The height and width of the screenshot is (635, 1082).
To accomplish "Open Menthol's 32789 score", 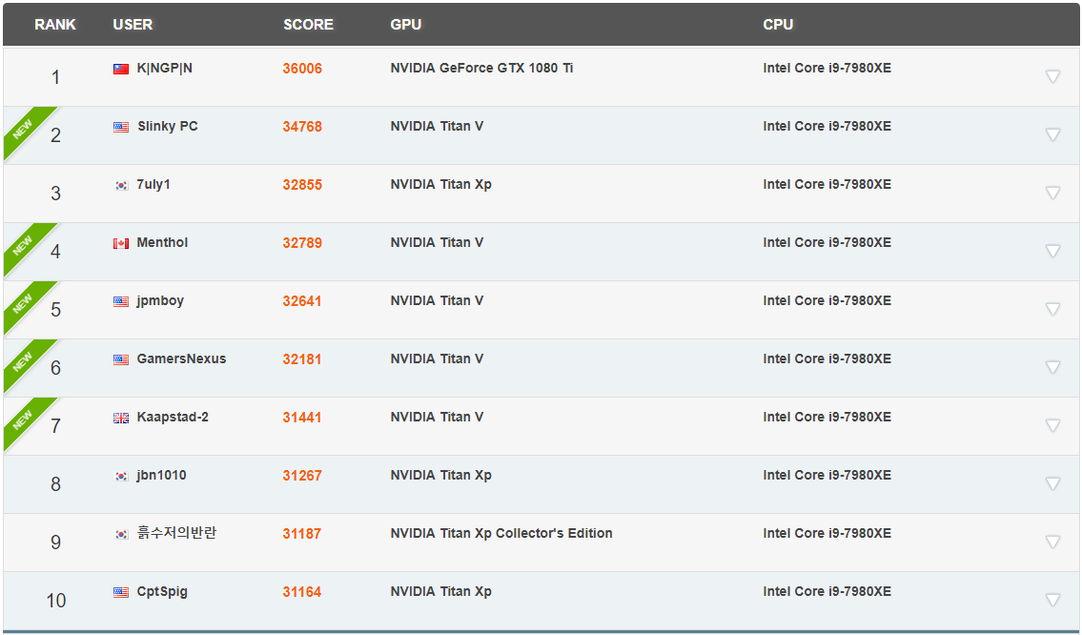I will click(x=302, y=243).
